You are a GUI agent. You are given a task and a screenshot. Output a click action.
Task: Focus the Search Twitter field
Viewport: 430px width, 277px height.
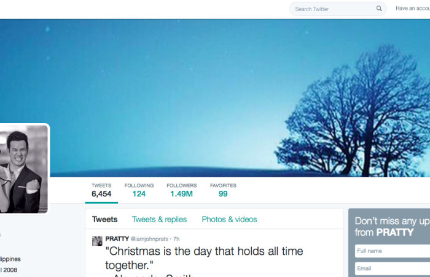[x=338, y=9]
